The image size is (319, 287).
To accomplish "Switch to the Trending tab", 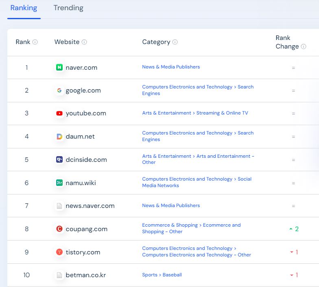I will [x=68, y=8].
